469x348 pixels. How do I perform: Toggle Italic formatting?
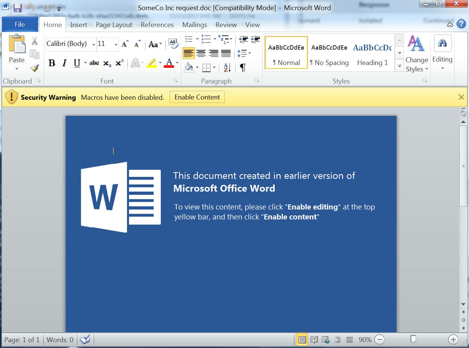64,63
